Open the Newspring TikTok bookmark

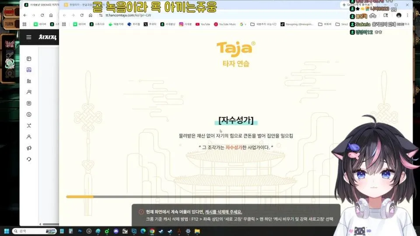point(297,24)
